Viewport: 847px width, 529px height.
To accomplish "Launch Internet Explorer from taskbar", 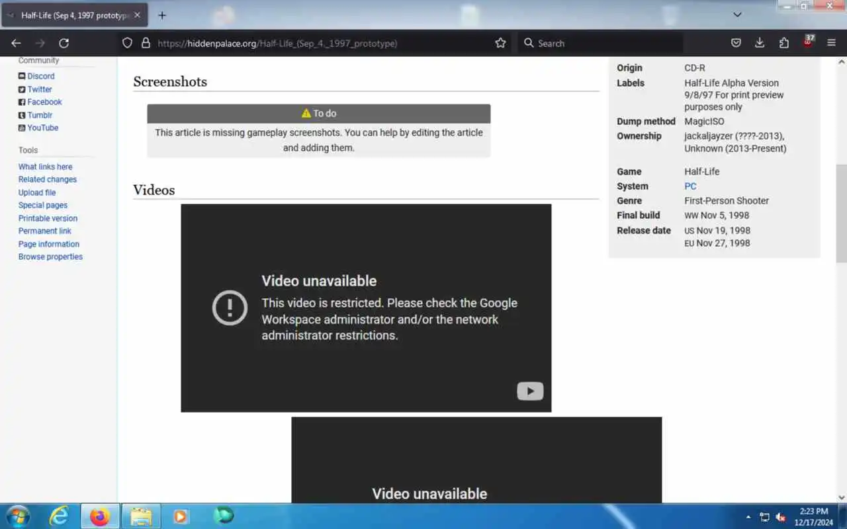I will pos(60,516).
